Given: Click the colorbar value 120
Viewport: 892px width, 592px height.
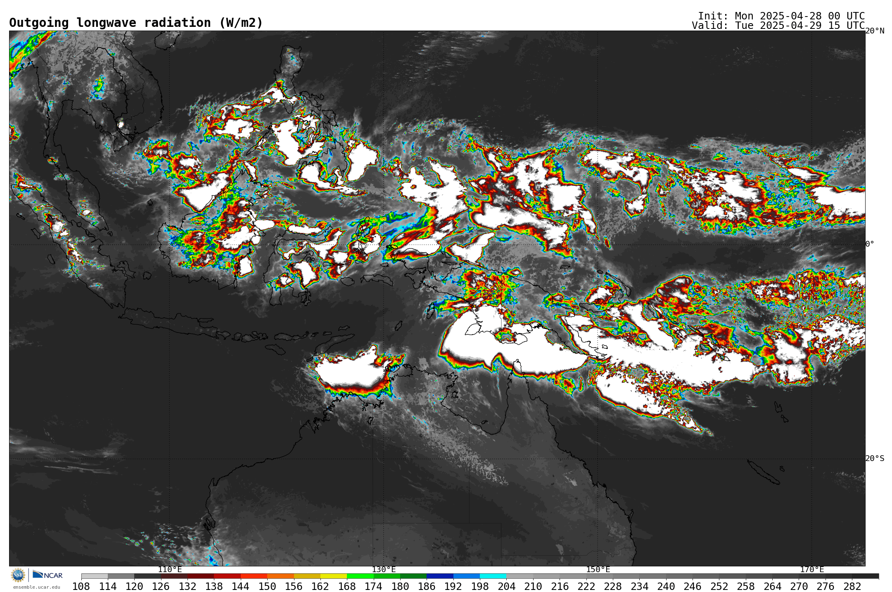Looking at the screenshot, I should tap(134, 586).
